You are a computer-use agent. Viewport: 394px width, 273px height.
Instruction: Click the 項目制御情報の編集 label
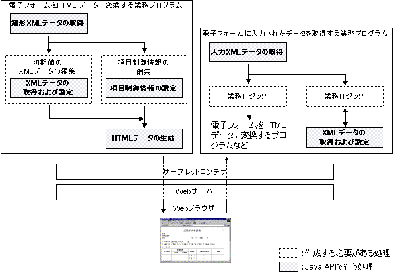(x=143, y=67)
